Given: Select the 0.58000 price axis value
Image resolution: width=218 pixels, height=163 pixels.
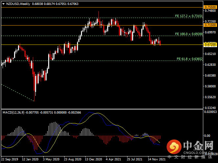Looking at the screenshot, I should pyautogui.click(x=210, y=86).
